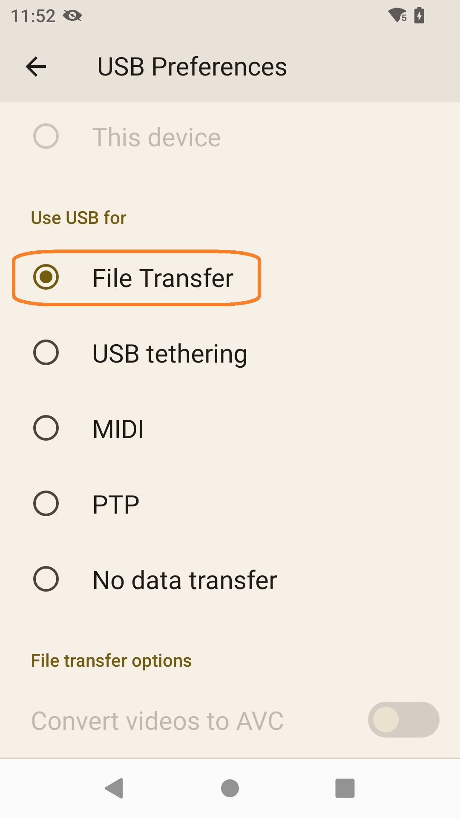
Task: Tap the battery charging icon
Action: [420, 15]
